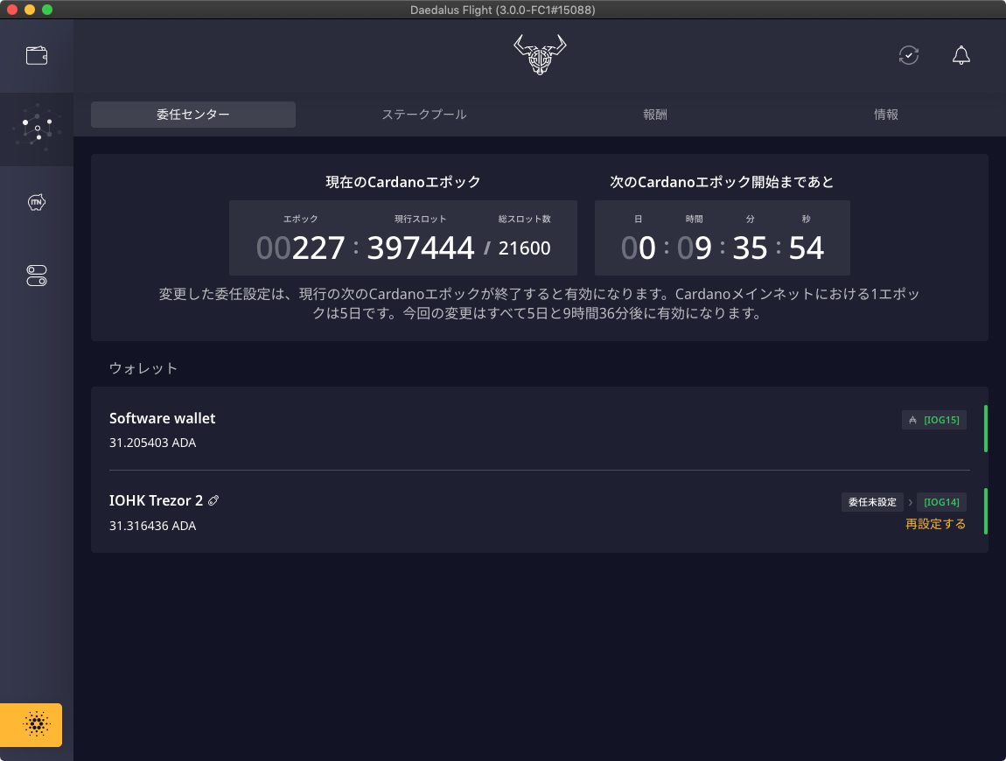Click the yellow macOS minimize button
Viewport: 1006px width, 761px height.
(30, 10)
